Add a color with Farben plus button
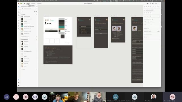Image resolution: width=182 pixels, height=102 pixels. pyautogui.click(x=36, y=14)
